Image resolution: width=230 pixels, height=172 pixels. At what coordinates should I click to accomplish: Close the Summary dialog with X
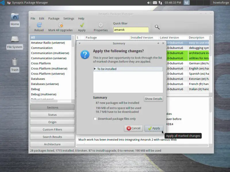pyautogui.click(x=163, y=43)
